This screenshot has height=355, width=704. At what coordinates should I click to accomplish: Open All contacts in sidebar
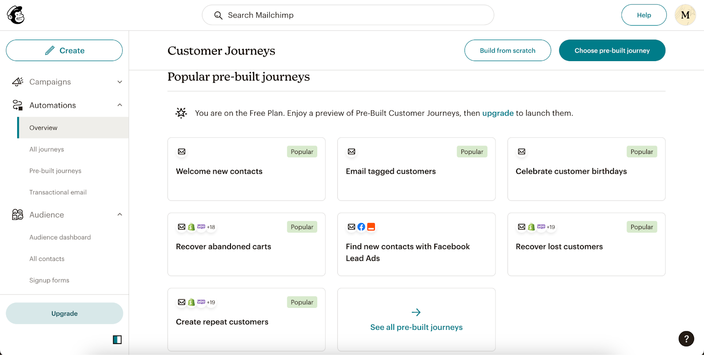tap(47, 259)
